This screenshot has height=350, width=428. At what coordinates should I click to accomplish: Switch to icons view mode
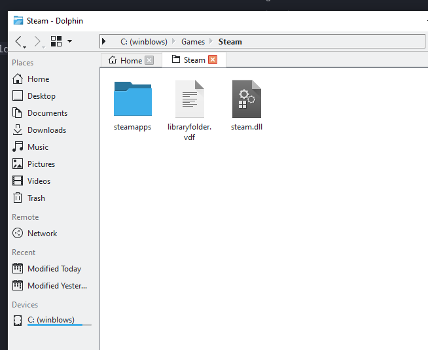[x=56, y=41]
